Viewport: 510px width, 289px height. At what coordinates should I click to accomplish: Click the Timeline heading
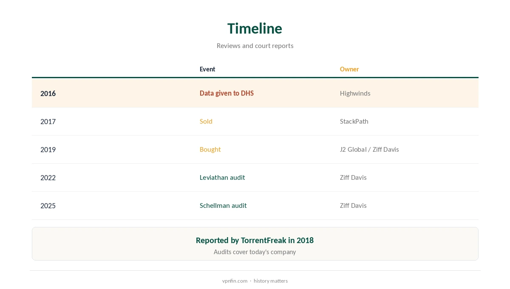255,28
